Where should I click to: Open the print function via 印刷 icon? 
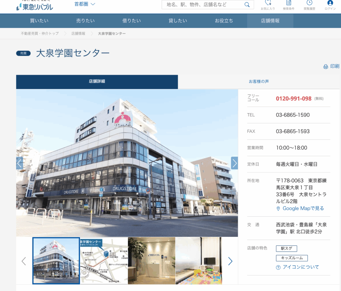[325, 66]
